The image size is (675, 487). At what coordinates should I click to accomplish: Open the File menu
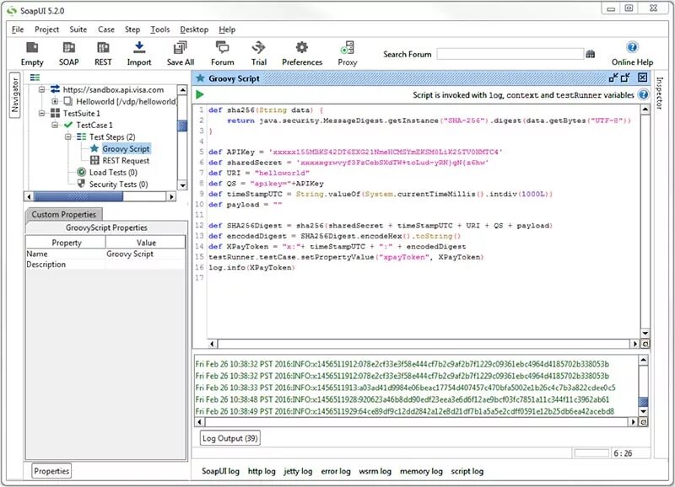(18, 29)
